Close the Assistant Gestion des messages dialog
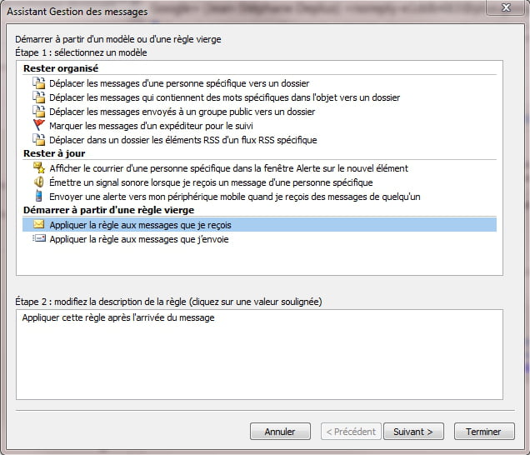Image resolution: width=530 pixels, height=455 pixels. coord(506,7)
